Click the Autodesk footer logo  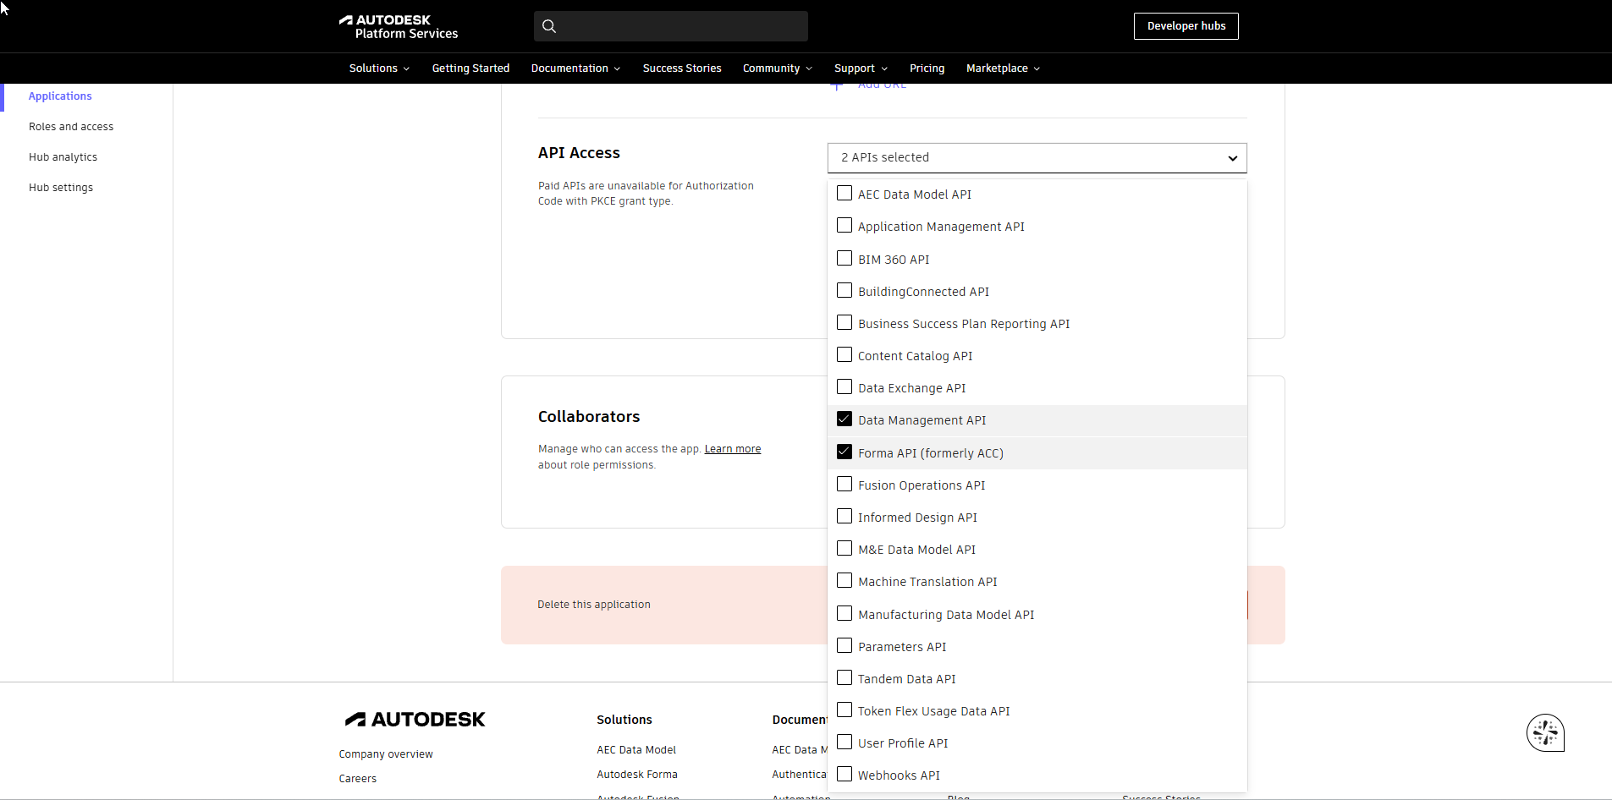(415, 720)
